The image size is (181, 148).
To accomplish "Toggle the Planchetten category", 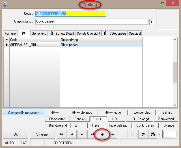I will click(57, 119).
